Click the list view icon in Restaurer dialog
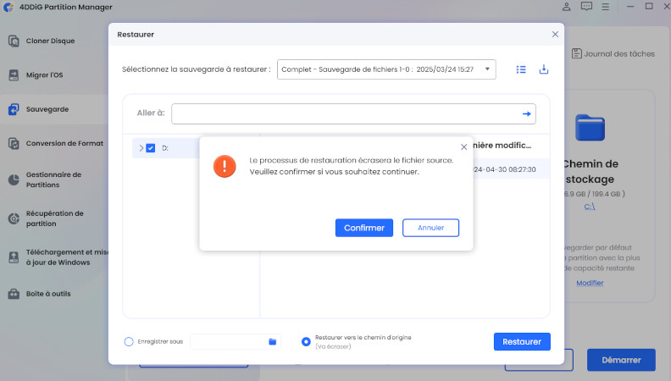The height and width of the screenshot is (381, 671). point(521,69)
